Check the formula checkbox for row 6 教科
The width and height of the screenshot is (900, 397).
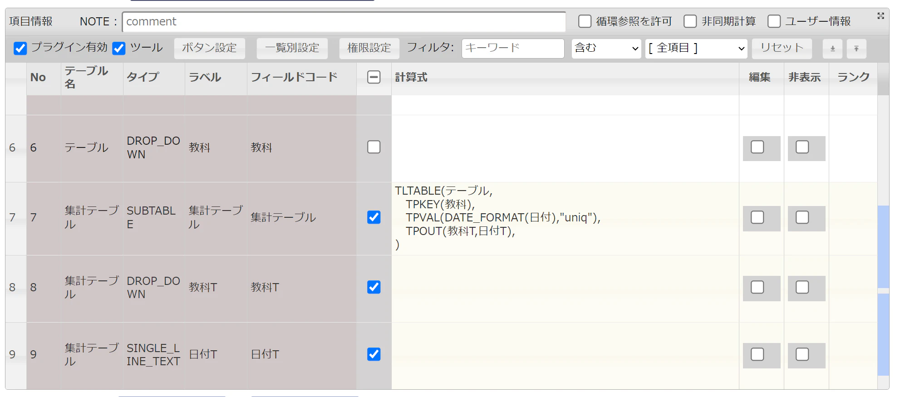(x=374, y=147)
